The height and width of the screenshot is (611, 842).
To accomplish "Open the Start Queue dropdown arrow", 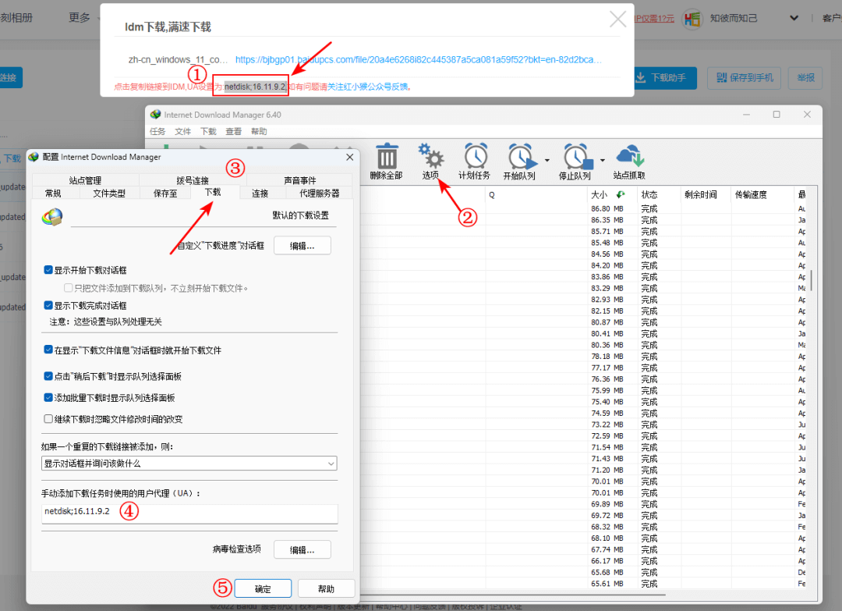I will point(547,161).
